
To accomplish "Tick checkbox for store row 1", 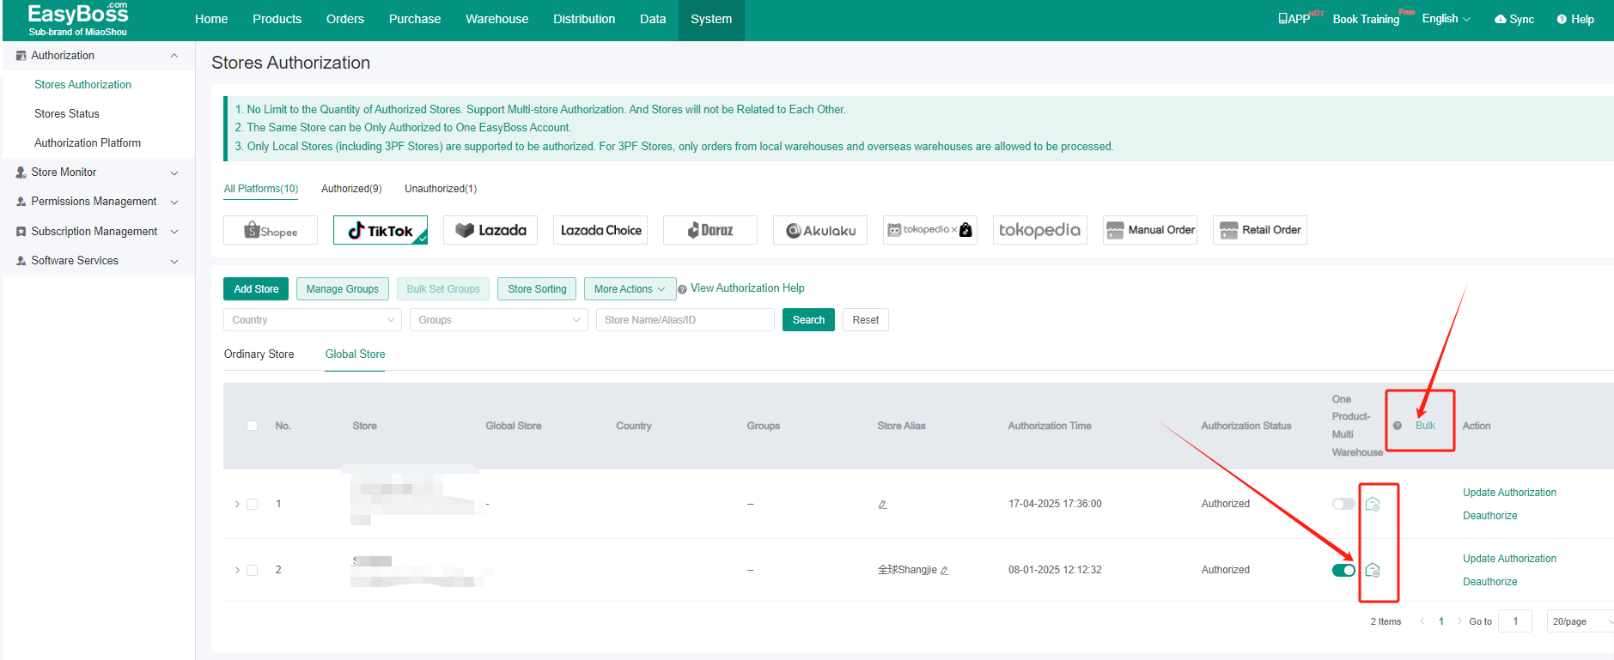I will [252, 504].
